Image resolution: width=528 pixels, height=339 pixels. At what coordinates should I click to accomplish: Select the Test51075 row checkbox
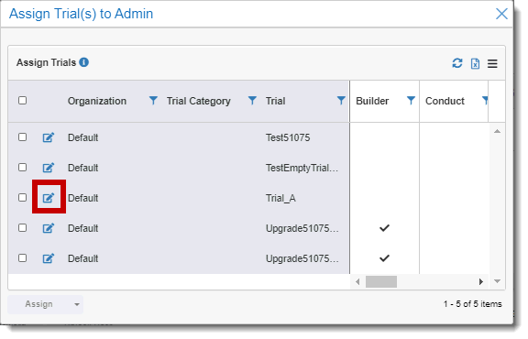[23, 137]
